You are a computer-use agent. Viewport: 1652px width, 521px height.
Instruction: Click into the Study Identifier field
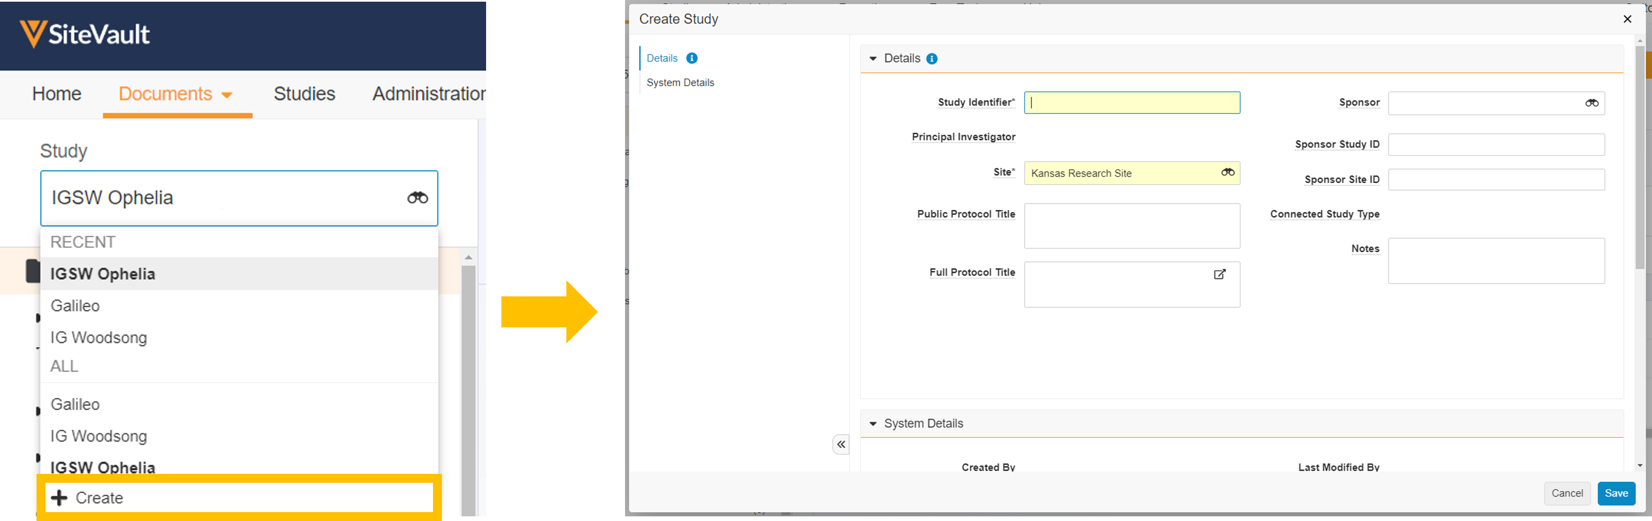1131,103
